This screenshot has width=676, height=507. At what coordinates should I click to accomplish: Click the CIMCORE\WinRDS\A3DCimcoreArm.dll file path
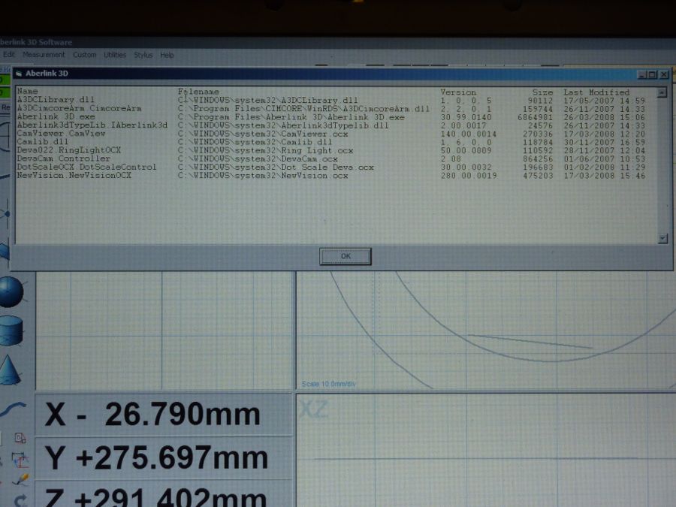tap(303, 109)
